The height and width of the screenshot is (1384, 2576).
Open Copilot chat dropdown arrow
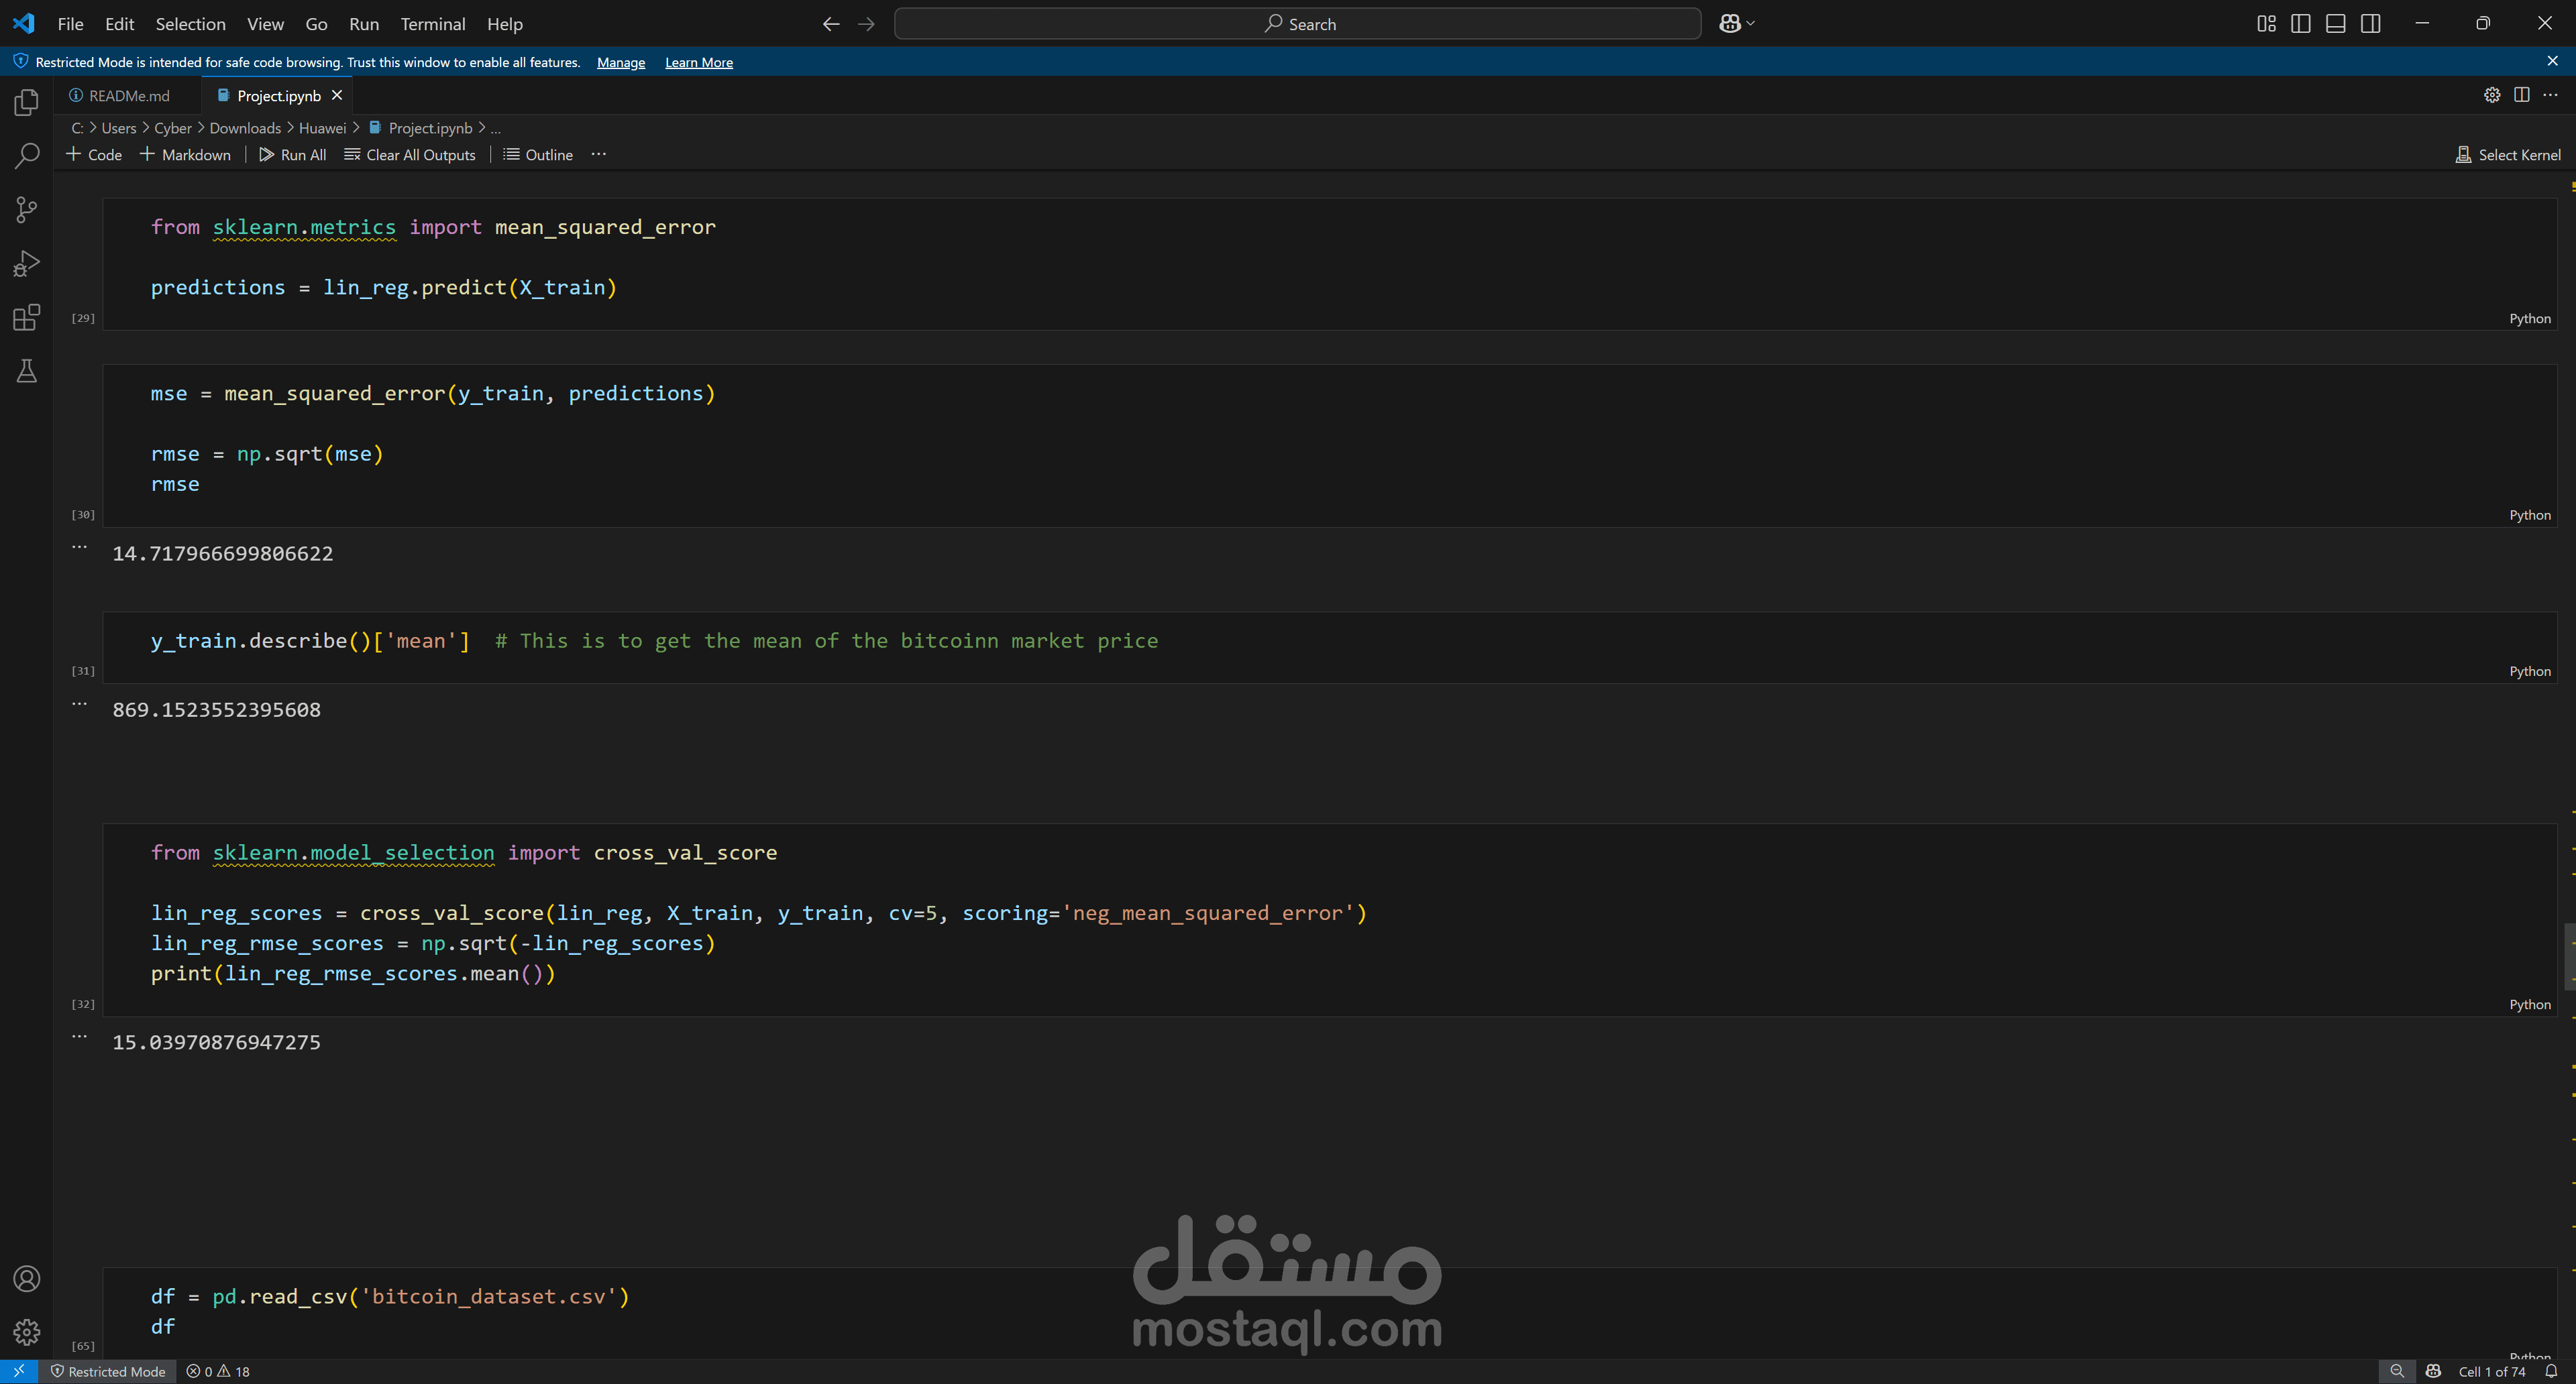click(1750, 24)
